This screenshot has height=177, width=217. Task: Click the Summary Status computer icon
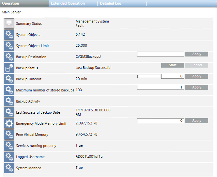click(x=9, y=24)
